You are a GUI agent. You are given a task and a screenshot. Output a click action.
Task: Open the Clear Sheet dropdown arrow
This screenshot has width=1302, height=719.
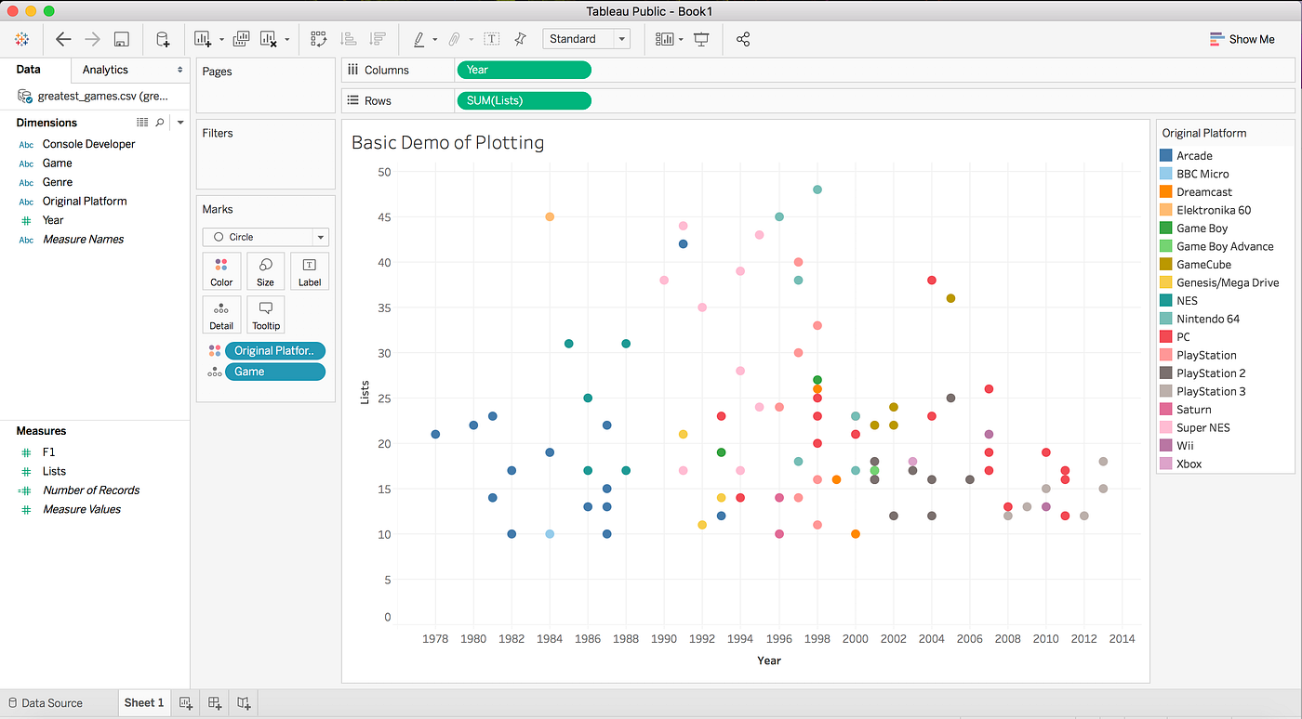(286, 40)
